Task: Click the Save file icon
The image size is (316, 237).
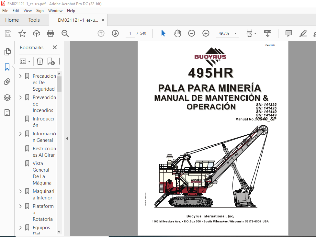Action: (8, 33)
